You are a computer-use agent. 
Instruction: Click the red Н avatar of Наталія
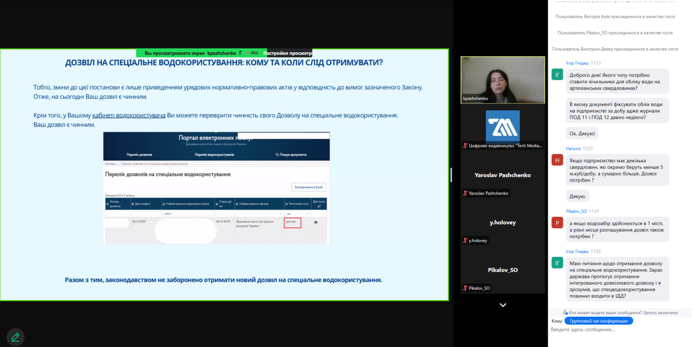tap(557, 160)
